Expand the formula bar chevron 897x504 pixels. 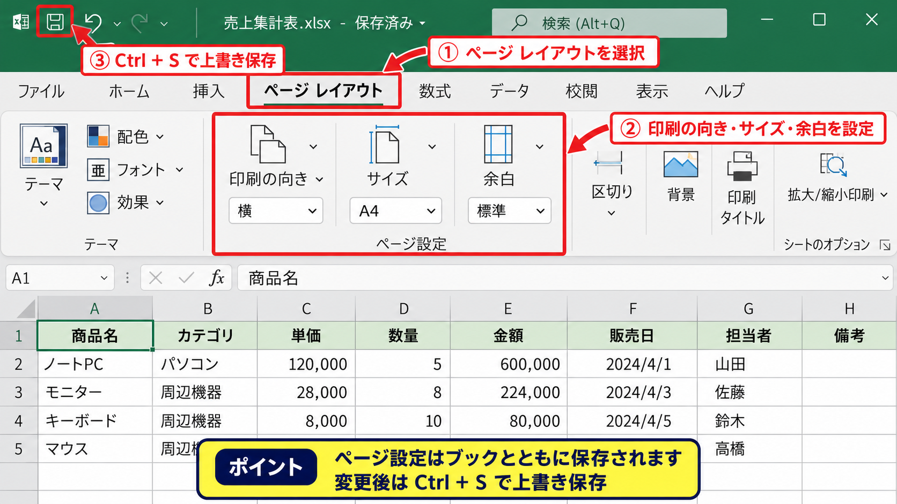pos(885,278)
